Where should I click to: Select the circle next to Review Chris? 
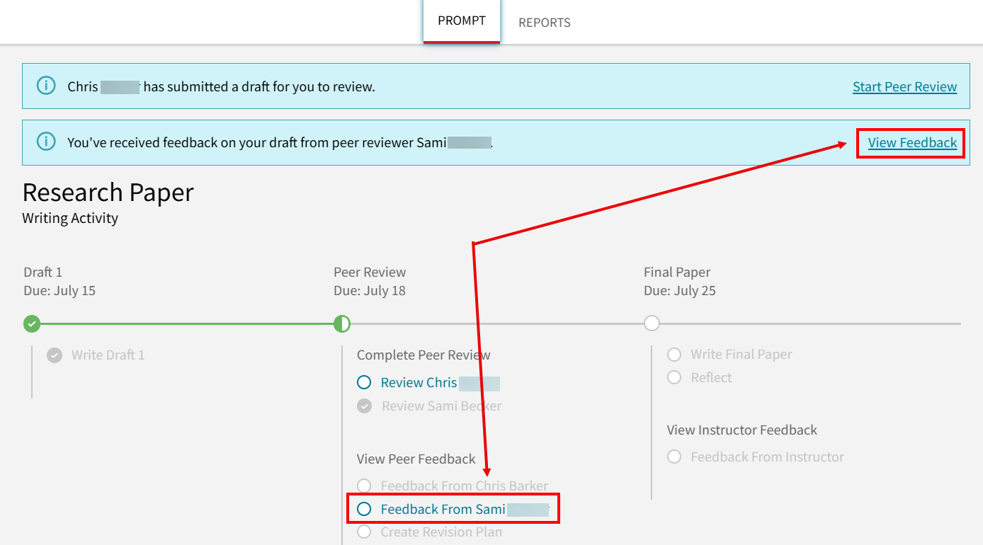coord(364,382)
